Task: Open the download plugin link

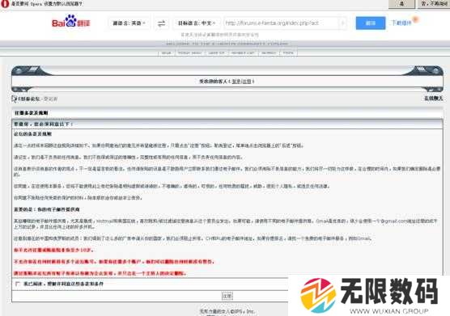Action: (401, 23)
